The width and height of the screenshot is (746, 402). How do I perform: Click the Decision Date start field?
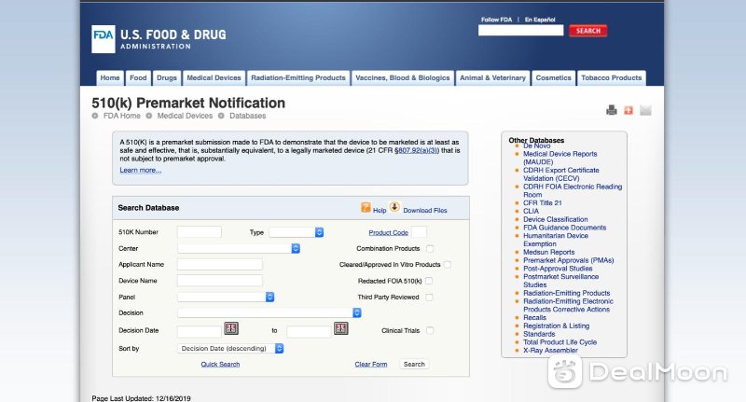pyautogui.click(x=200, y=332)
